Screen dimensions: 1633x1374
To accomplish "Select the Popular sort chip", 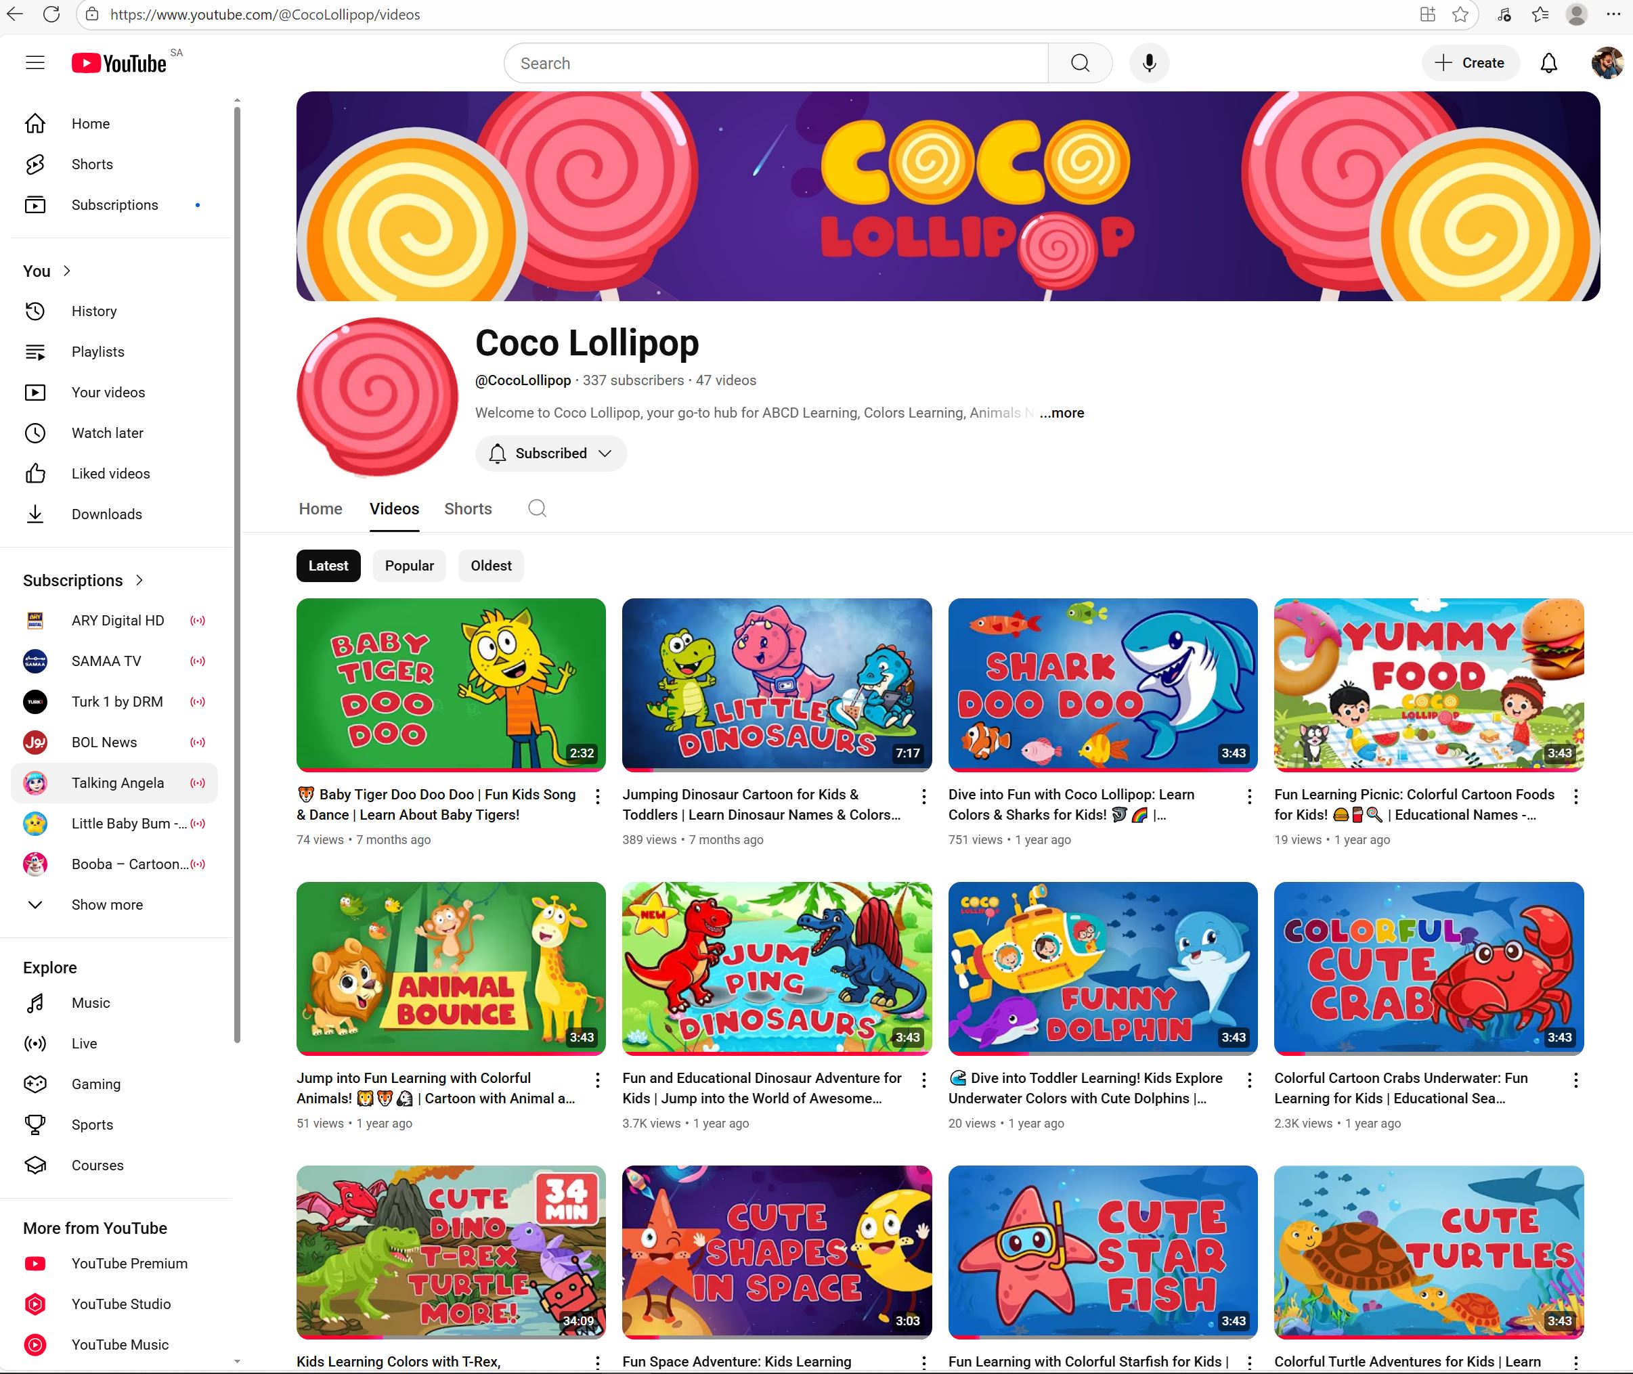I will coord(409,565).
